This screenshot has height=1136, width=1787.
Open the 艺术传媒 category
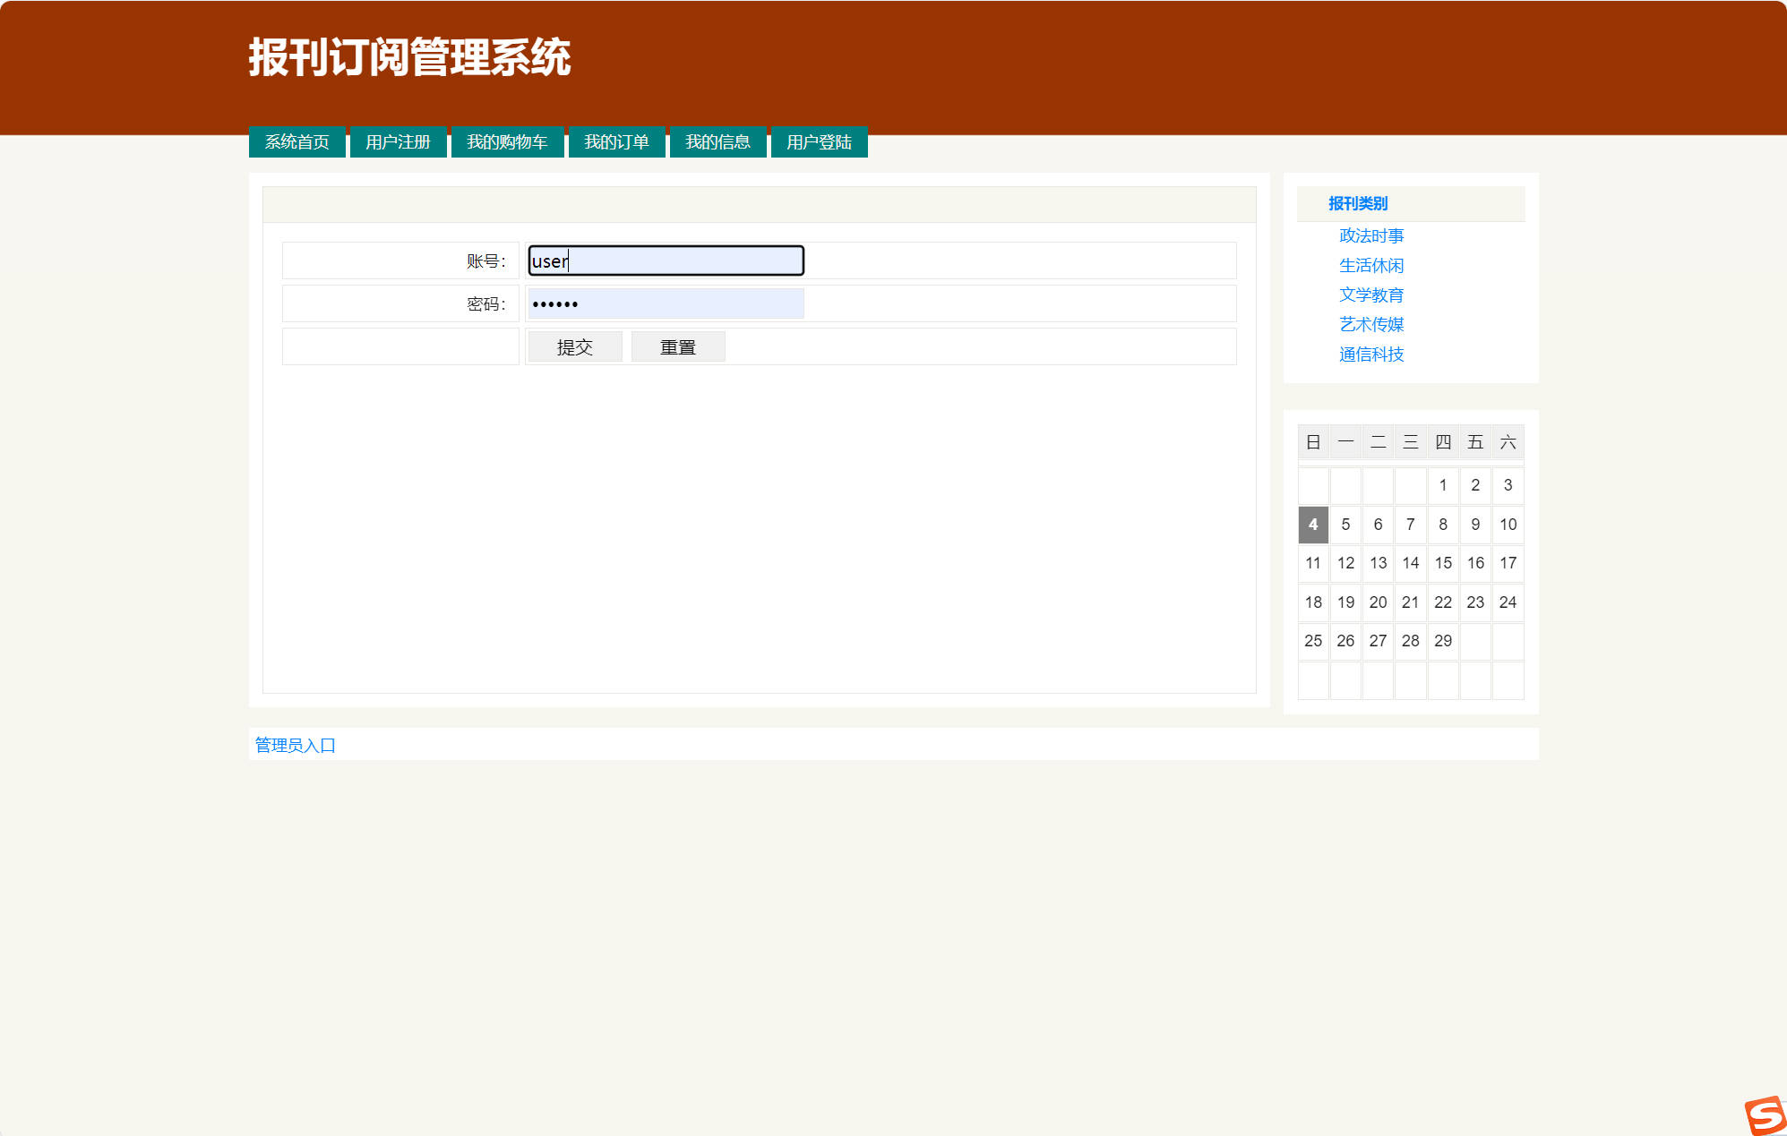point(1371,324)
